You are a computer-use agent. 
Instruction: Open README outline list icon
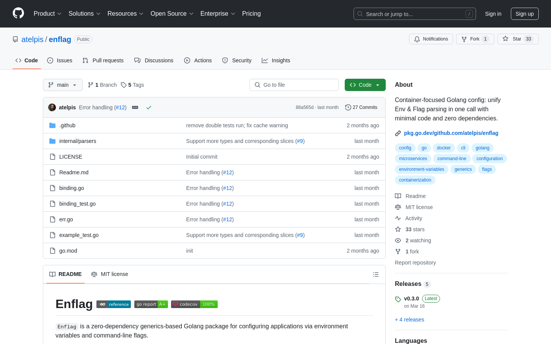(376, 274)
